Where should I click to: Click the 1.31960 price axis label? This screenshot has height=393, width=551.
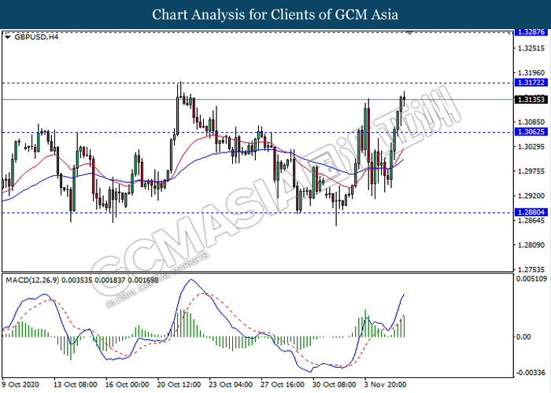click(531, 72)
